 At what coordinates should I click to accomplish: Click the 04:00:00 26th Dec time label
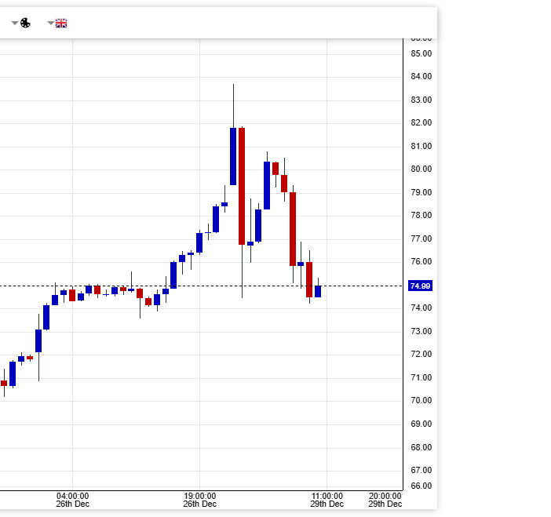pos(73,500)
